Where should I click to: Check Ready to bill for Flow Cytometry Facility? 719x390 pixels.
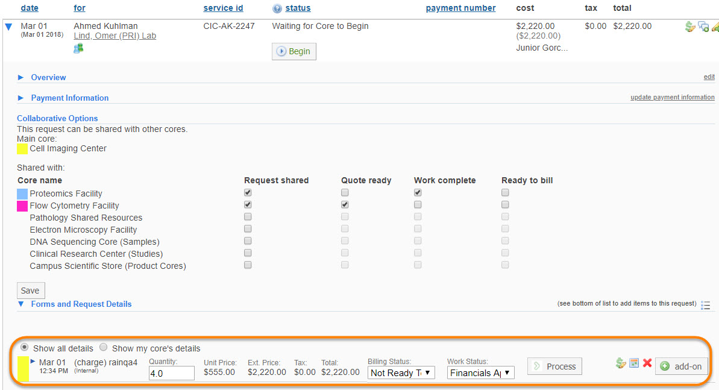click(505, 205)
